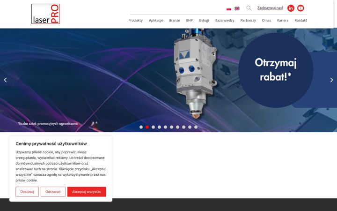Screen dimensions: 337x211
Task: Click the Cenimy prywatność użytkowników heading
Action: pyautogui.click(x=51, y=143)
